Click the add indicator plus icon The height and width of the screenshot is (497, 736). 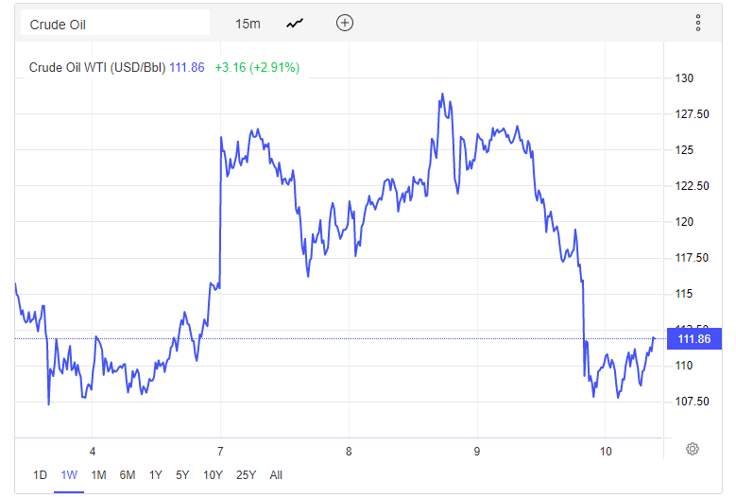pos(345,24)
